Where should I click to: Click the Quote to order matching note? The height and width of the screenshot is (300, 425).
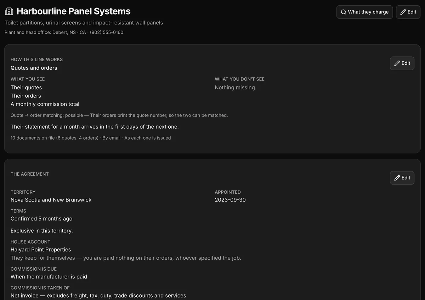(x=119, y=115)
